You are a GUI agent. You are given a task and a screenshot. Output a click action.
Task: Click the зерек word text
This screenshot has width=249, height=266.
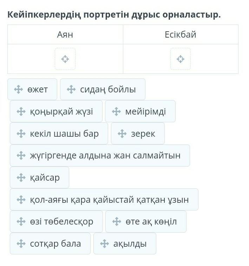click(143, 134)
